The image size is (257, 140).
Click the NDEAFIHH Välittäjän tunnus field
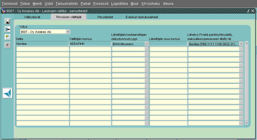click(x=90, y=44)
